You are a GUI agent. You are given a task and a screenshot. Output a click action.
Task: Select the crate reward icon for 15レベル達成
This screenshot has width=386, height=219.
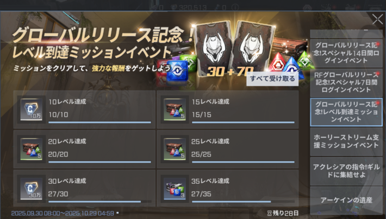175,110
